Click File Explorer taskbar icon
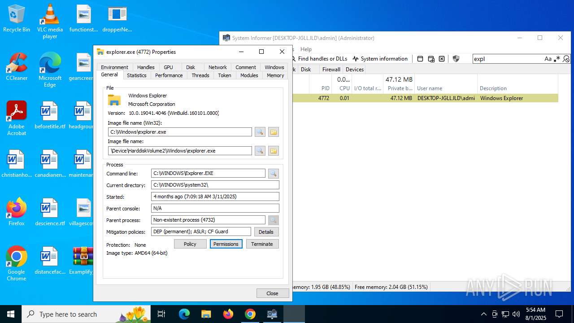The width and height of the screenshot is (574, 323). pyautogui.click(x=206, y=314)
